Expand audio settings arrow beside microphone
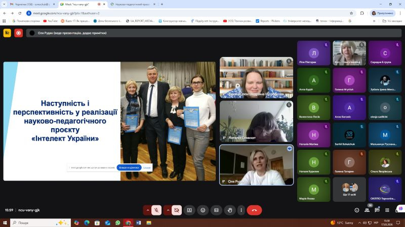Image resolution: width=405 pixels, height=227 pixels. (x=148, y=210)
